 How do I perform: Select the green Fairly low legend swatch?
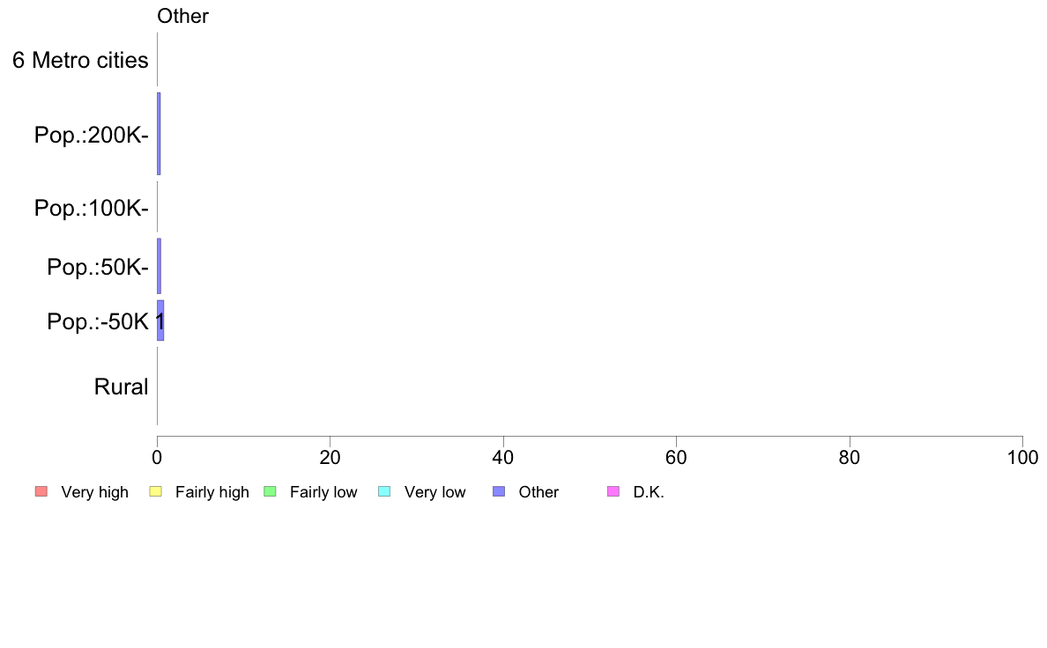[x=270, y=491]
